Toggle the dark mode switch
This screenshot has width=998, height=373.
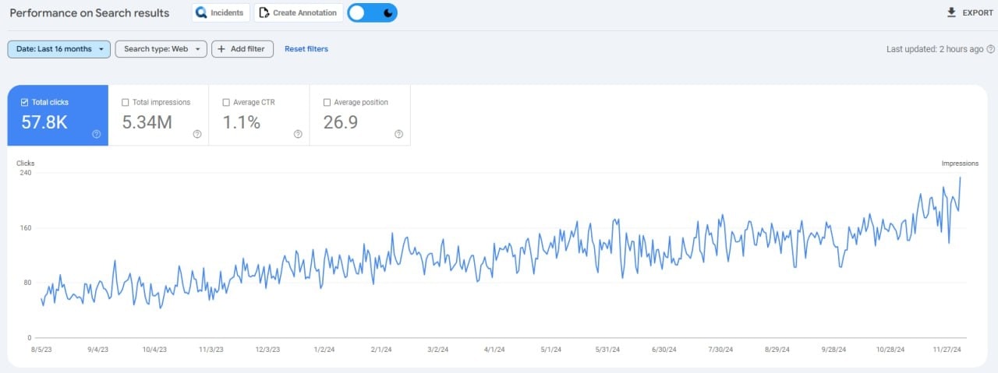tap(372, 12)
